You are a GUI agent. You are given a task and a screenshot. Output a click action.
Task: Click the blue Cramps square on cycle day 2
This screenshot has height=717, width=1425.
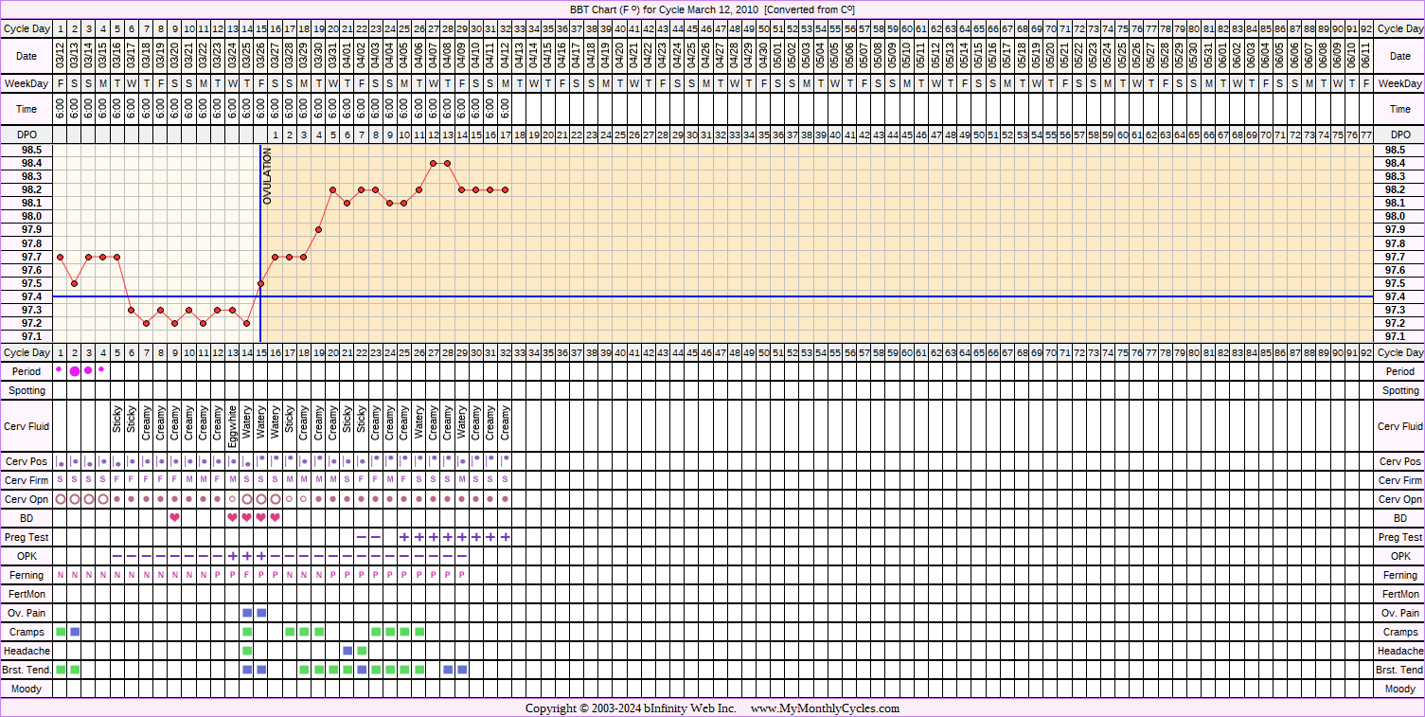[75, 632]
